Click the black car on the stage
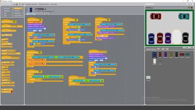 (186, 38)
